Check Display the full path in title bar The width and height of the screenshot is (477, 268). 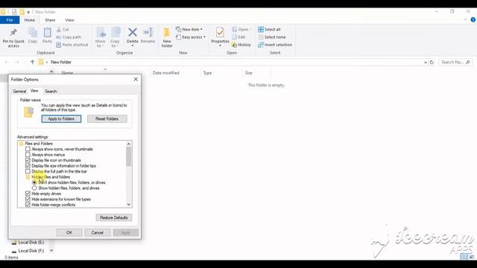tap(28, 171)
